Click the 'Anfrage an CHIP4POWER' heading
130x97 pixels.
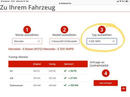[x=99, y=64]
